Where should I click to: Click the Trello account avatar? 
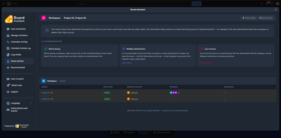coord(277,4)
